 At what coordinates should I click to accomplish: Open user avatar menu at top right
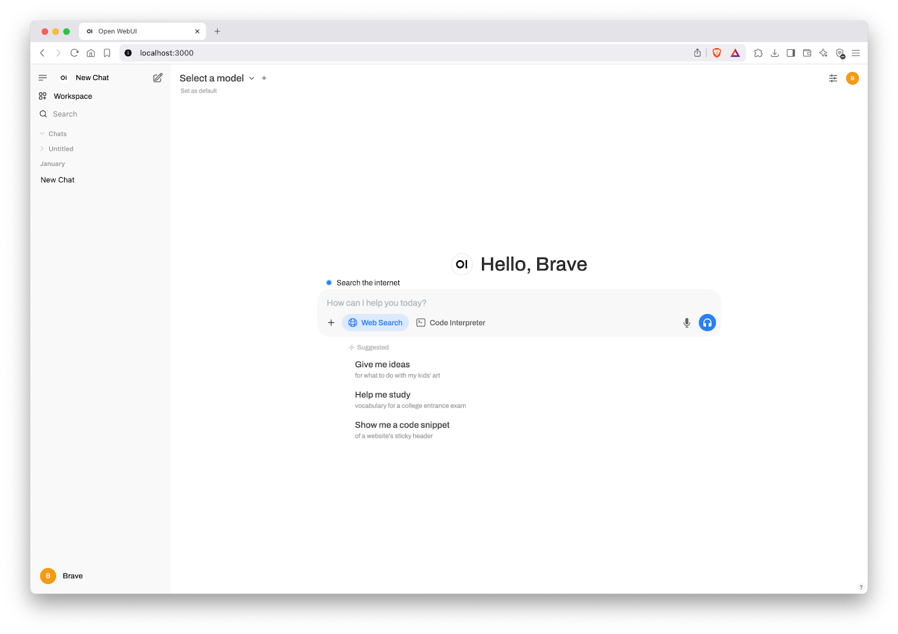(852, 78)
